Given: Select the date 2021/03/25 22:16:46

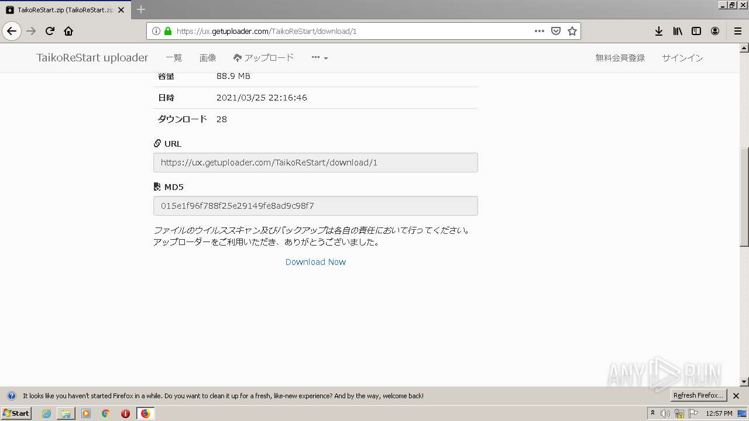Looking at the screenshot, I should (x=262, y=98).
